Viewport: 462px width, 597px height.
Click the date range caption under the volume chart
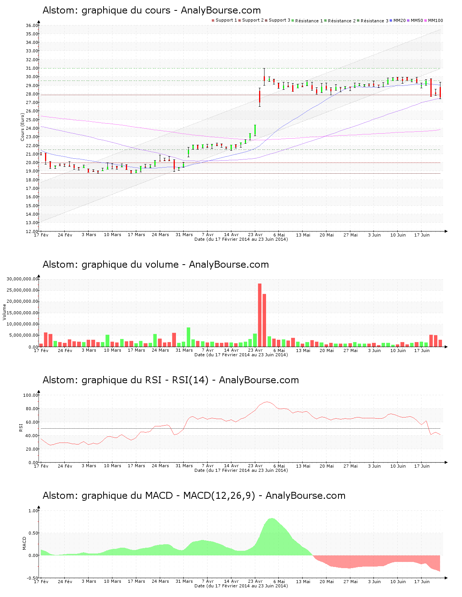pyautogui.click(x=241, y=355)
